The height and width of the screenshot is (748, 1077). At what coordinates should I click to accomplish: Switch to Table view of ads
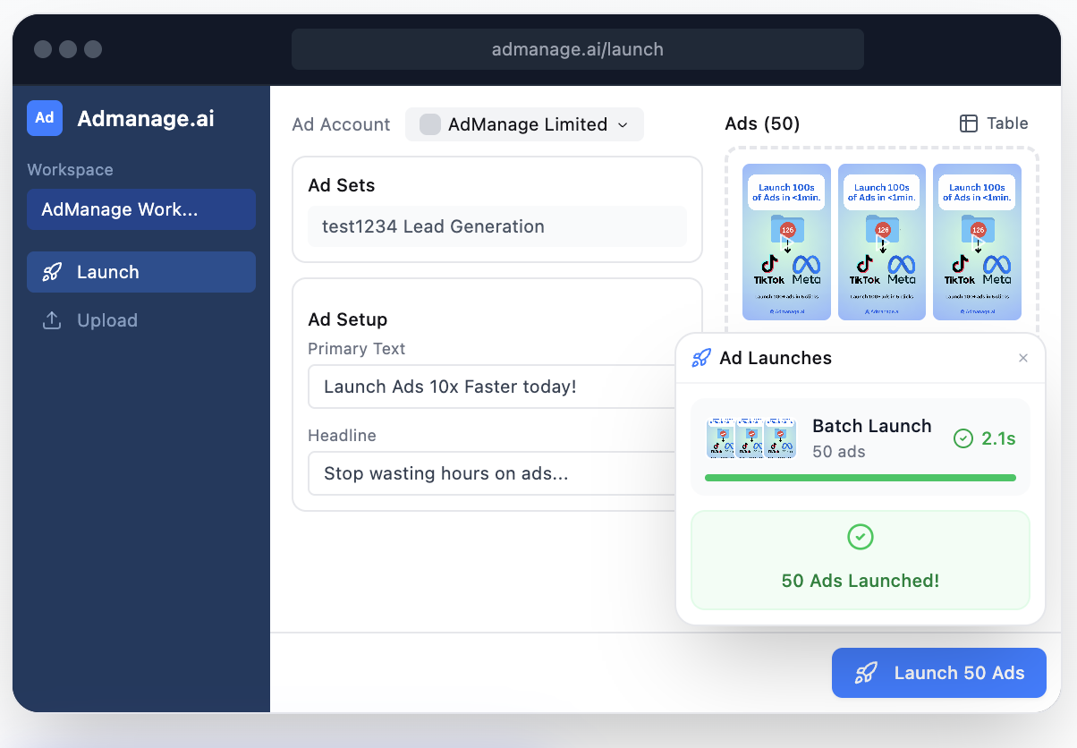(994, 123)
